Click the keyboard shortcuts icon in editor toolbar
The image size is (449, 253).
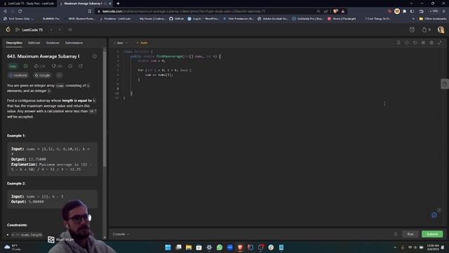(x=423, y=43)
